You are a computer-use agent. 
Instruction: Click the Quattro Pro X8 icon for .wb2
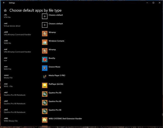[45, 102]
